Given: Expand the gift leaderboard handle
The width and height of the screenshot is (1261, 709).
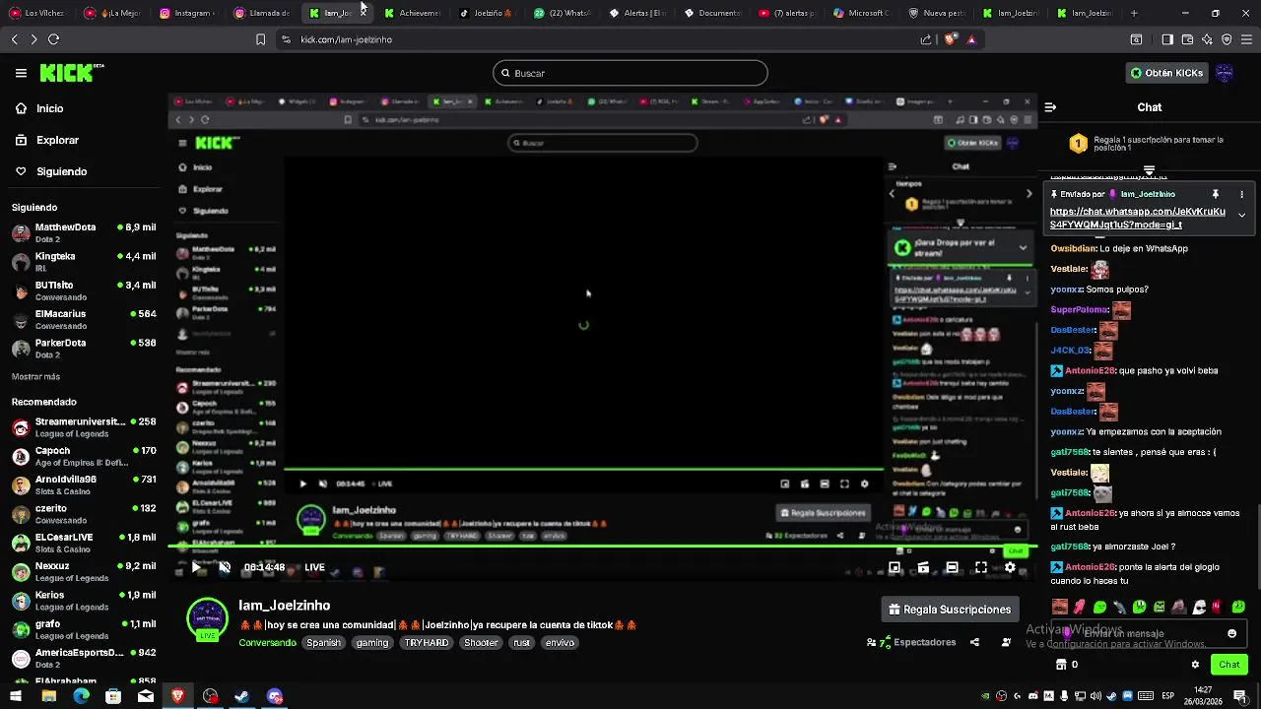Looking at the screenshot, I should point(1149,171).
